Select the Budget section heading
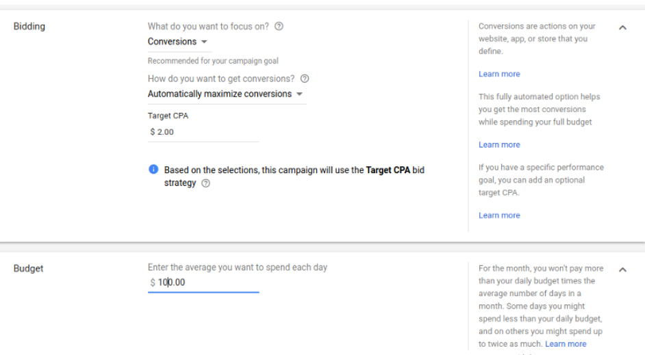This screenshot has width=645, height=355. [x=28, y=269]
